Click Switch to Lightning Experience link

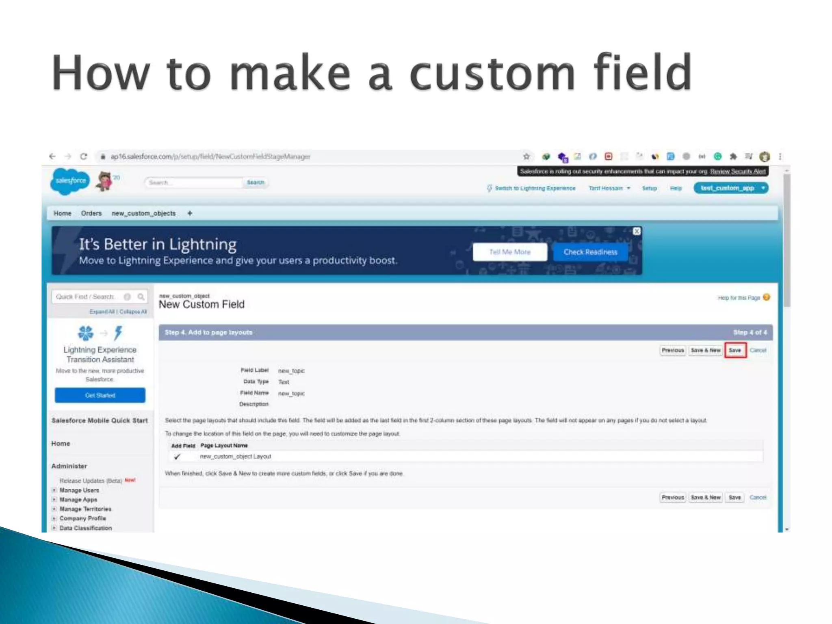pos(535,188)
